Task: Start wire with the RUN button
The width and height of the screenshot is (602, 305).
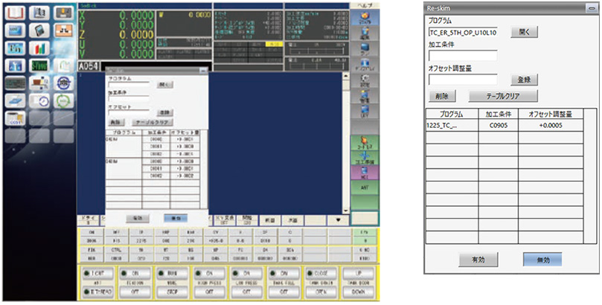Action: pyautogui.click(x=172, y=274)
